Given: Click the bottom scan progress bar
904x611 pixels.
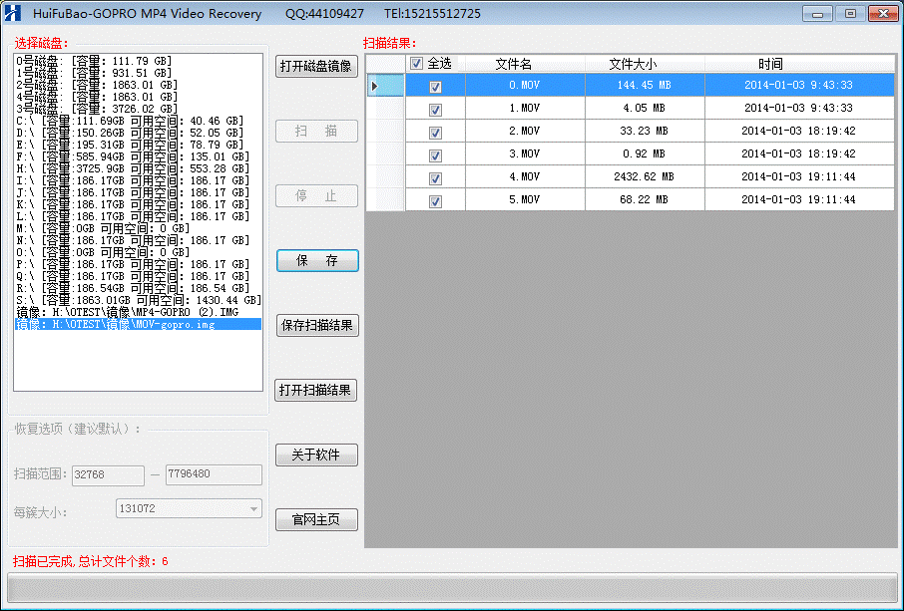Looking at the screenshot, I should 452,588.
